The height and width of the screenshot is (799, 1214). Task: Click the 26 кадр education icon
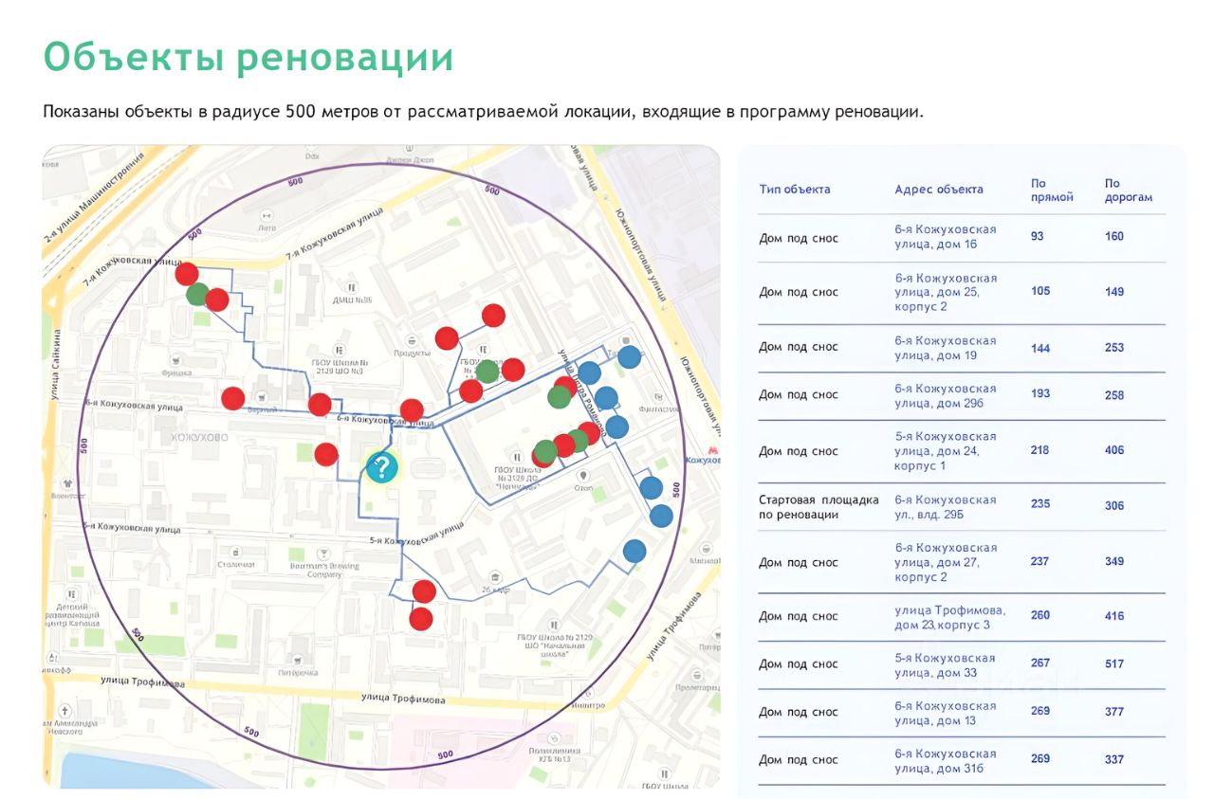pyautogui.click(x=493, y=576)
